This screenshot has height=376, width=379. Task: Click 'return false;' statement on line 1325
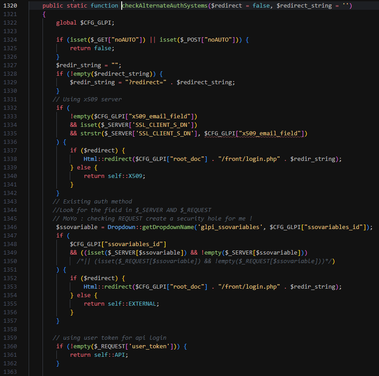[92, 48]
